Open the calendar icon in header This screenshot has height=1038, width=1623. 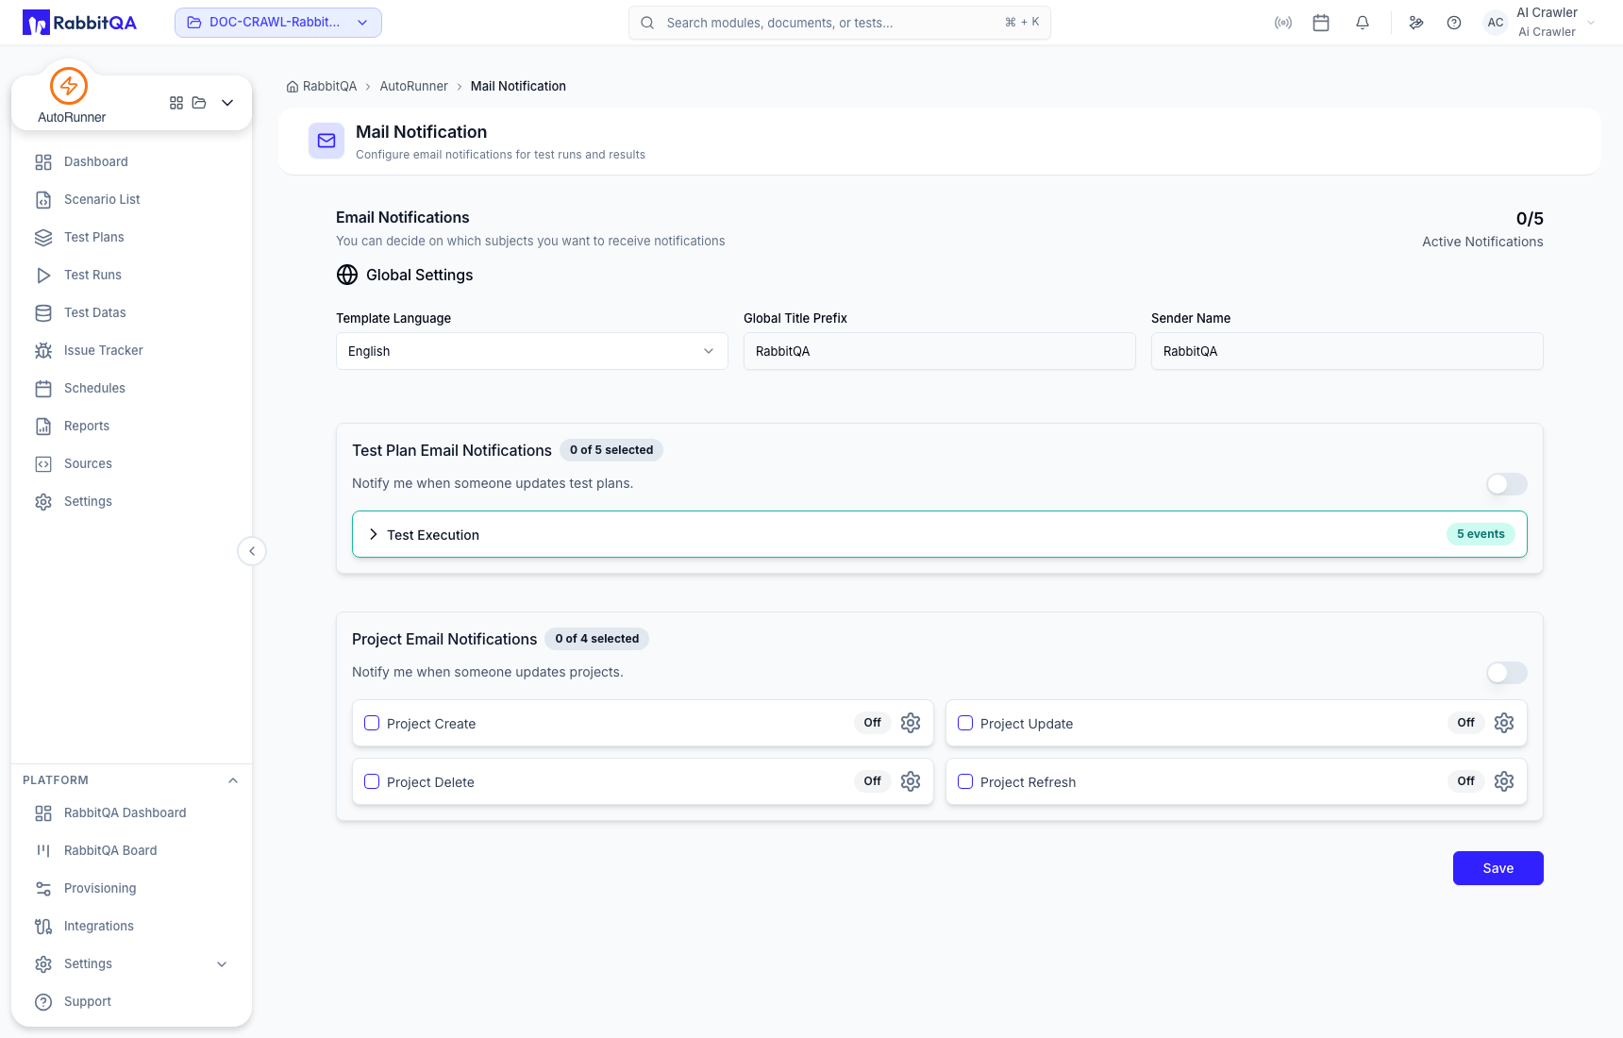(x=1321, y=23)
